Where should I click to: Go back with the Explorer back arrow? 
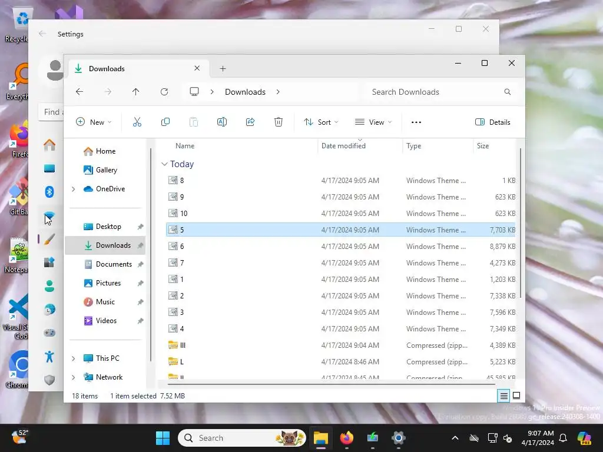pos(79,92)
